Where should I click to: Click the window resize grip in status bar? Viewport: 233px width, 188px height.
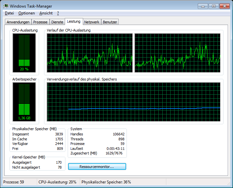point(228,183)
